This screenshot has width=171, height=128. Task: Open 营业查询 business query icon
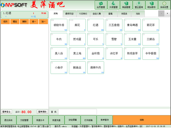coord(139,5)
